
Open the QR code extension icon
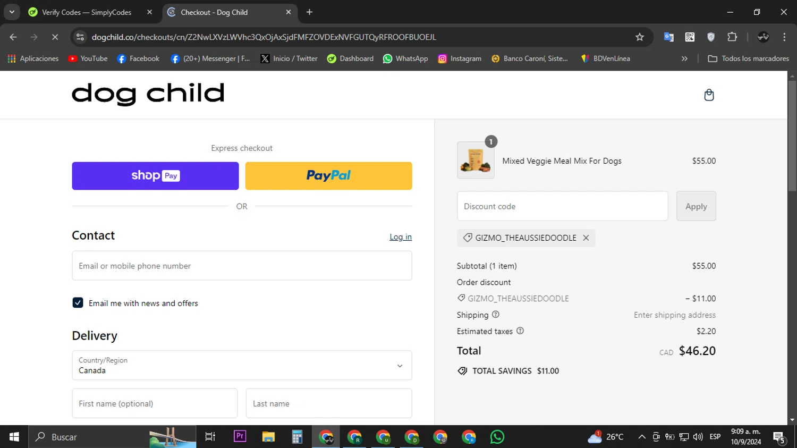pyautogui.click(x=690, y=37)
